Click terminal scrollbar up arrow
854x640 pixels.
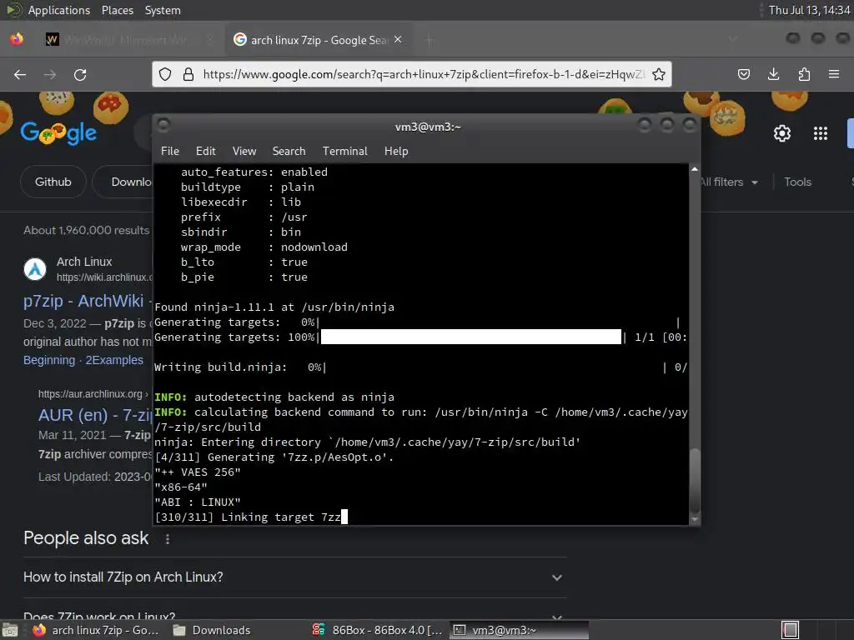[695, 170]
